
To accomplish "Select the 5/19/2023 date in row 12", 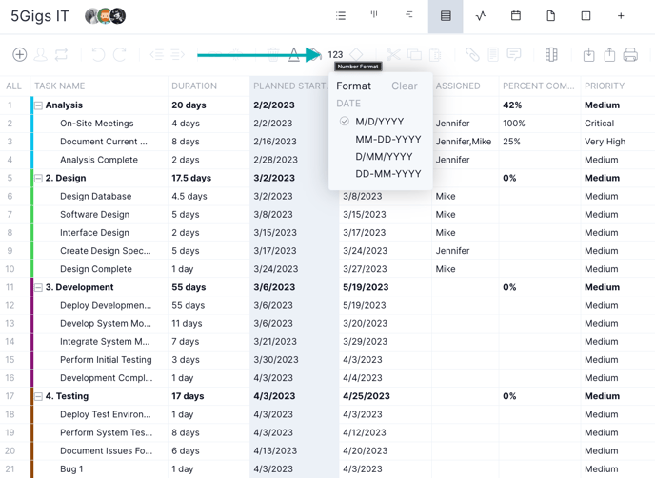I will (365, 305).
